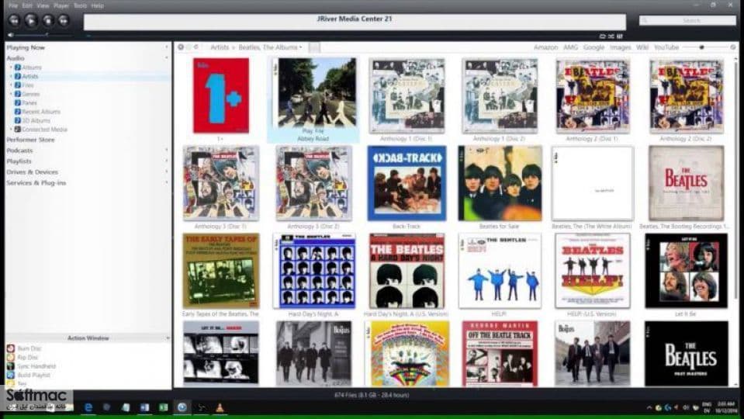
Task: Select Artists in the Audio tree
Action: (x=30, y=76)
